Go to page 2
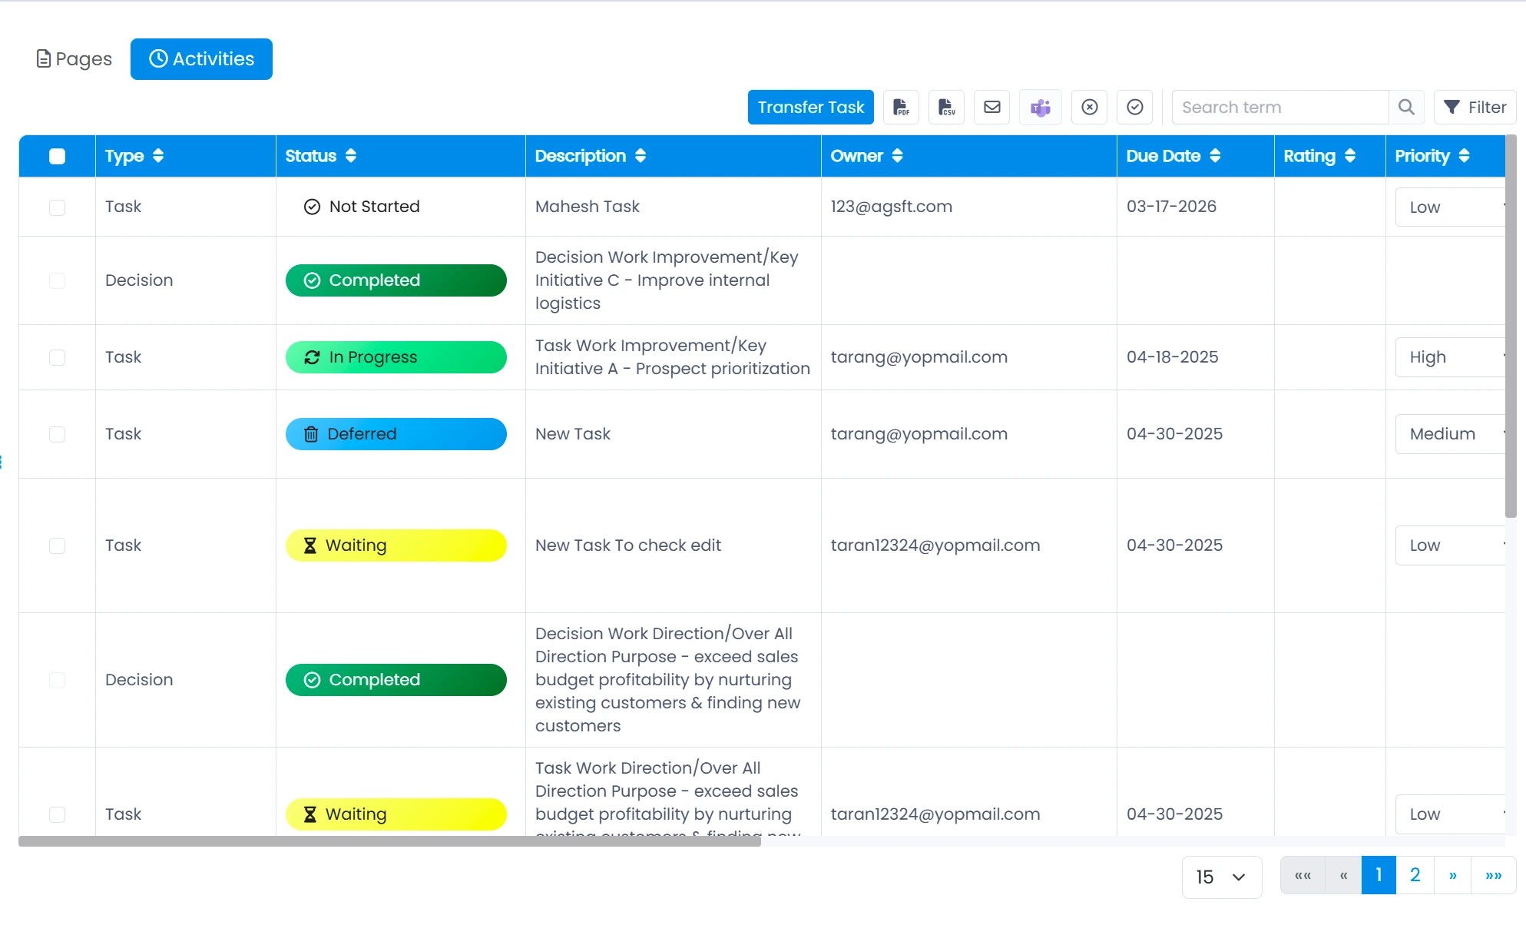 [x=1415, y=875]
